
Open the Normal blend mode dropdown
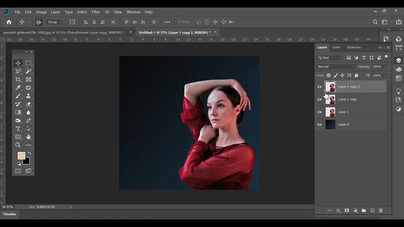pyautogui.click(x=336, y=67)
